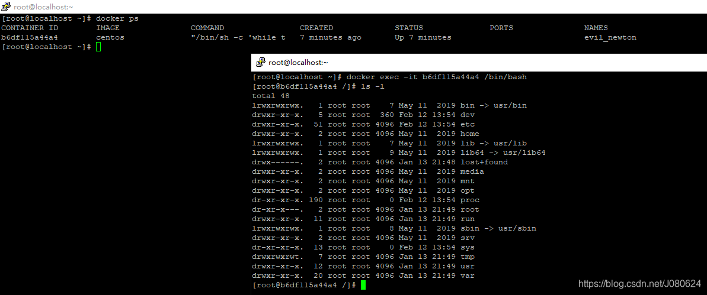Click the '7 minutes ago' created value
Image resolution: width=707 pixels, height=295 pixels.
click(331, 37)
